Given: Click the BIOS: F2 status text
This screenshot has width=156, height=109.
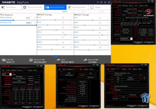Looking at the screenshot, I should [x=11, y=62].
